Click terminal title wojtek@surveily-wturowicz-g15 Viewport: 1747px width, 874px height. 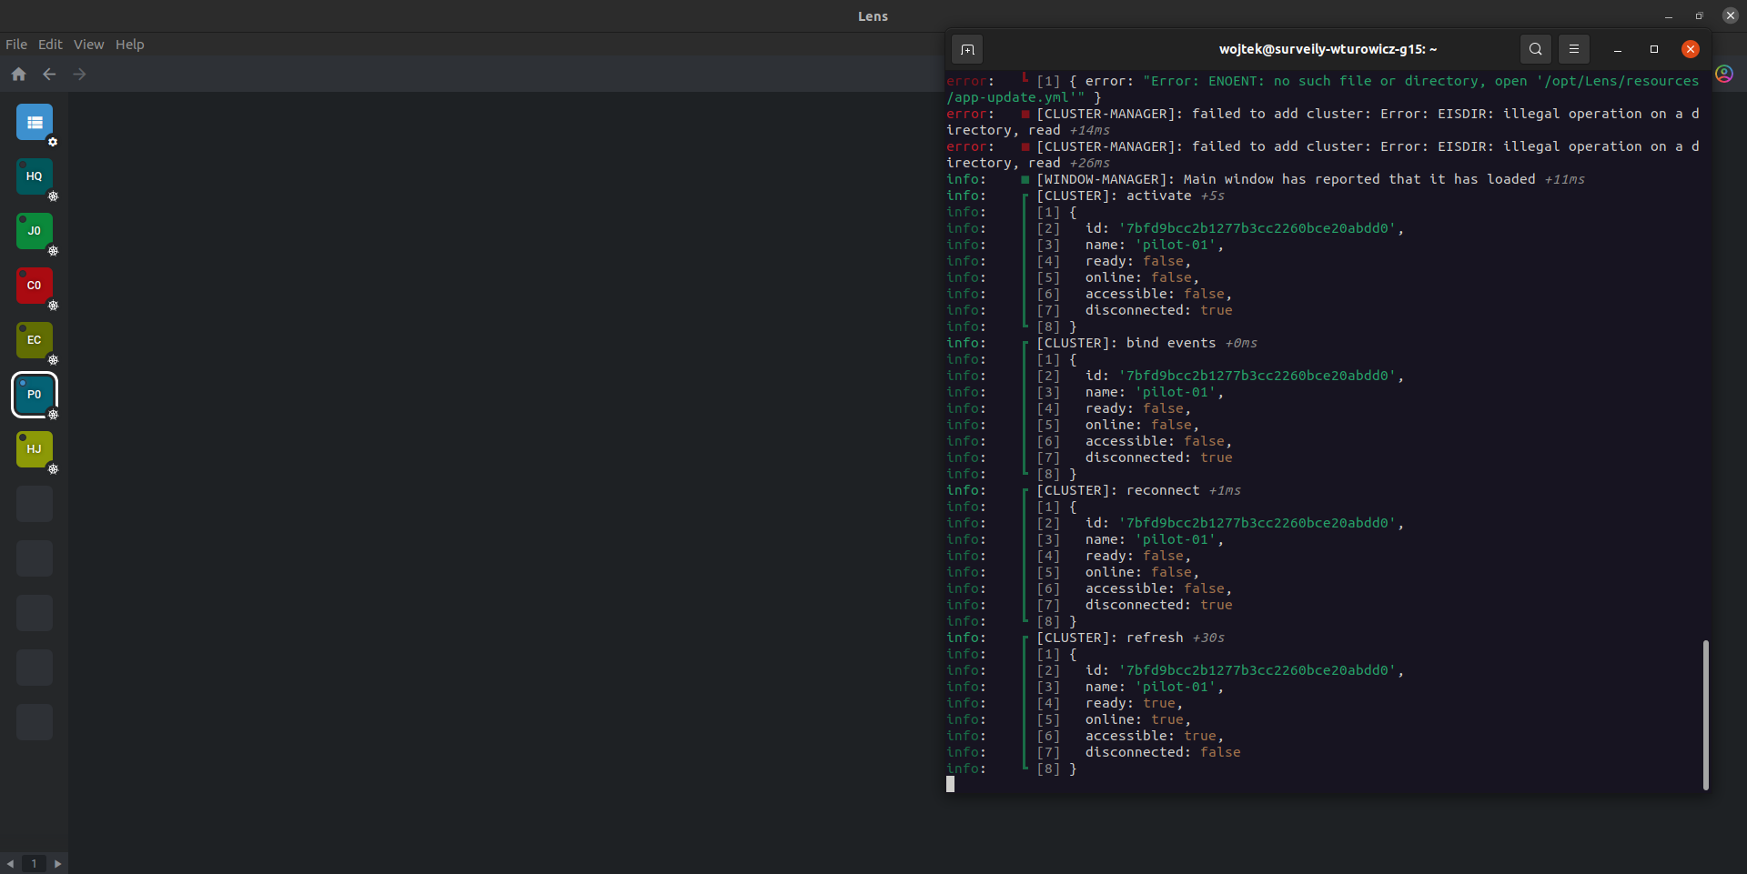click(1328, 49)
